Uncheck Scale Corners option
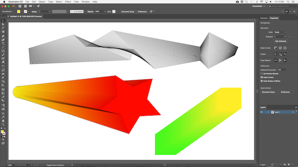The height and width of the screenshot is (167, 298). (x=262, y=77)
